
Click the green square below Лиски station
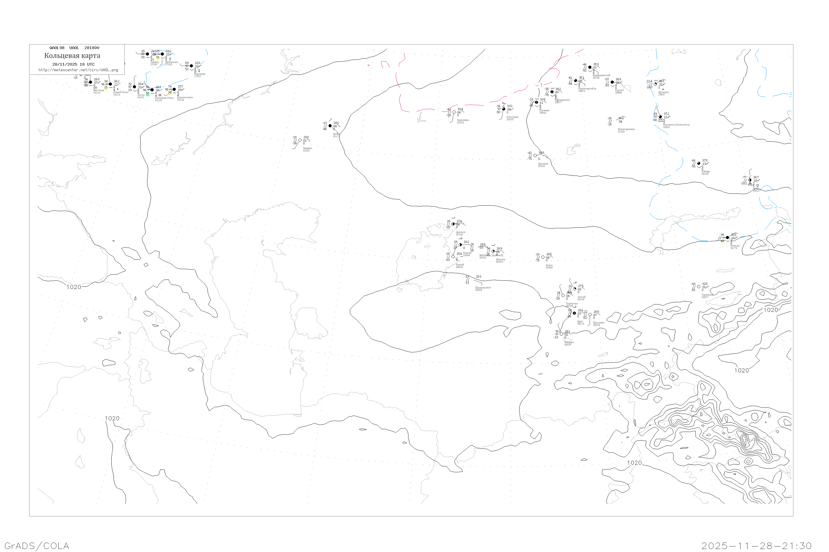148,95
